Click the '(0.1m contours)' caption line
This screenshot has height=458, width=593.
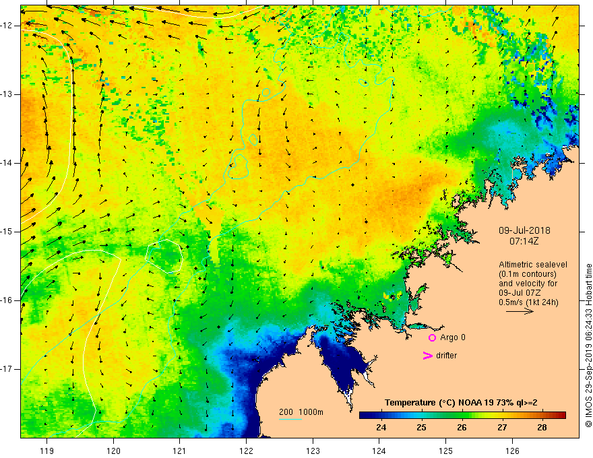[528, 274]
